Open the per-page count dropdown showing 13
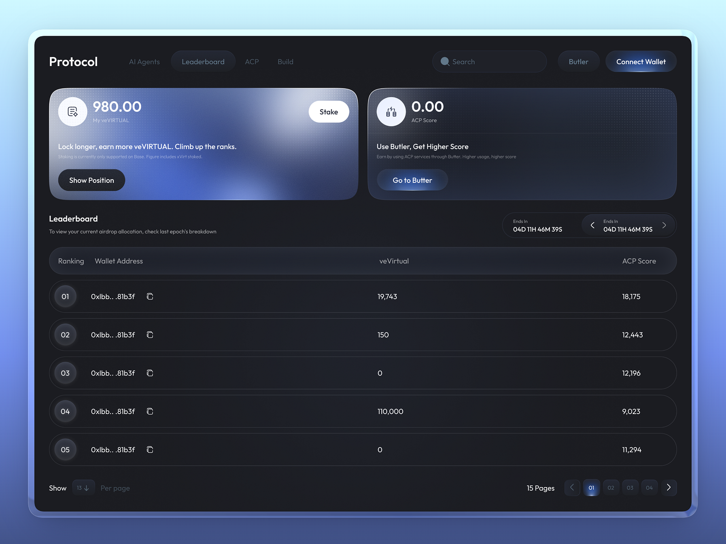This screenshot has width=726, height=544. click(x=83, y=488)
